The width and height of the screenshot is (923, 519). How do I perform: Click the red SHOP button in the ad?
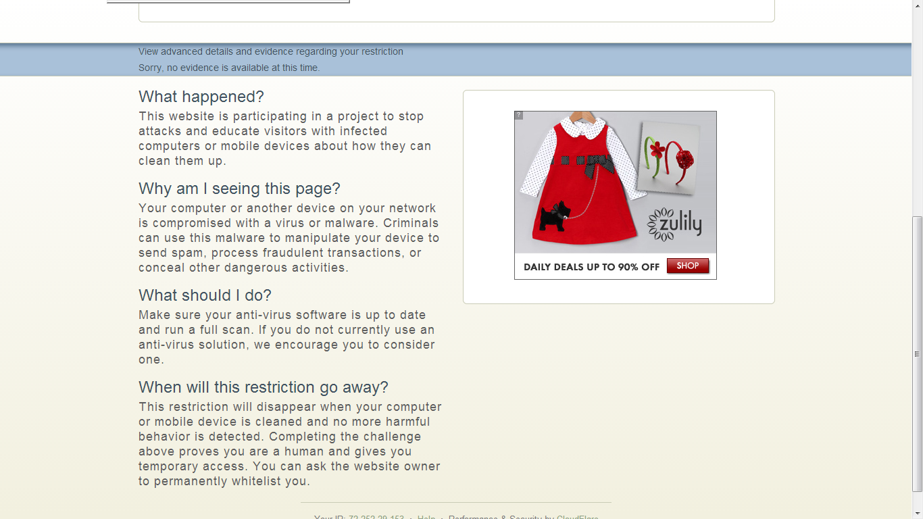[688, 266]
